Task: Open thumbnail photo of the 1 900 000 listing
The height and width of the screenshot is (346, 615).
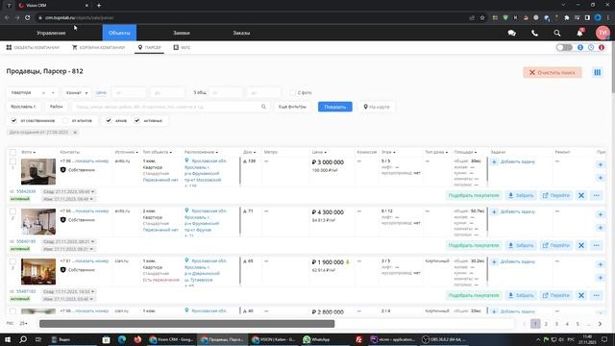Action: pyautogui.click(x=38, y=271)
